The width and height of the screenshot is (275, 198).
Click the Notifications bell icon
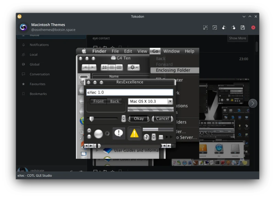pyautogui.click(x=23, y=45)
